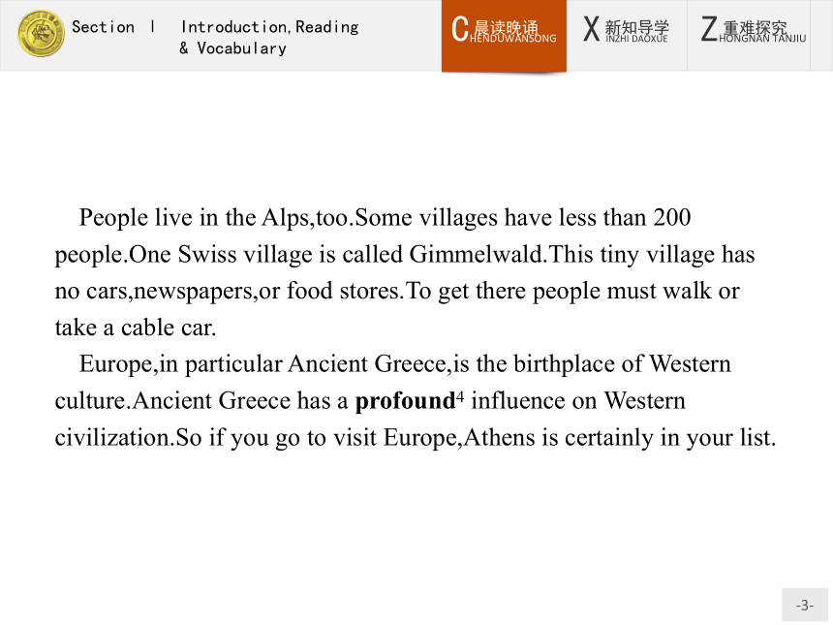Open the 晨读晚诵 Chenduwansong tab
Image resolution: width=833 pixels, height=625 pixels.
pos(504,35)
